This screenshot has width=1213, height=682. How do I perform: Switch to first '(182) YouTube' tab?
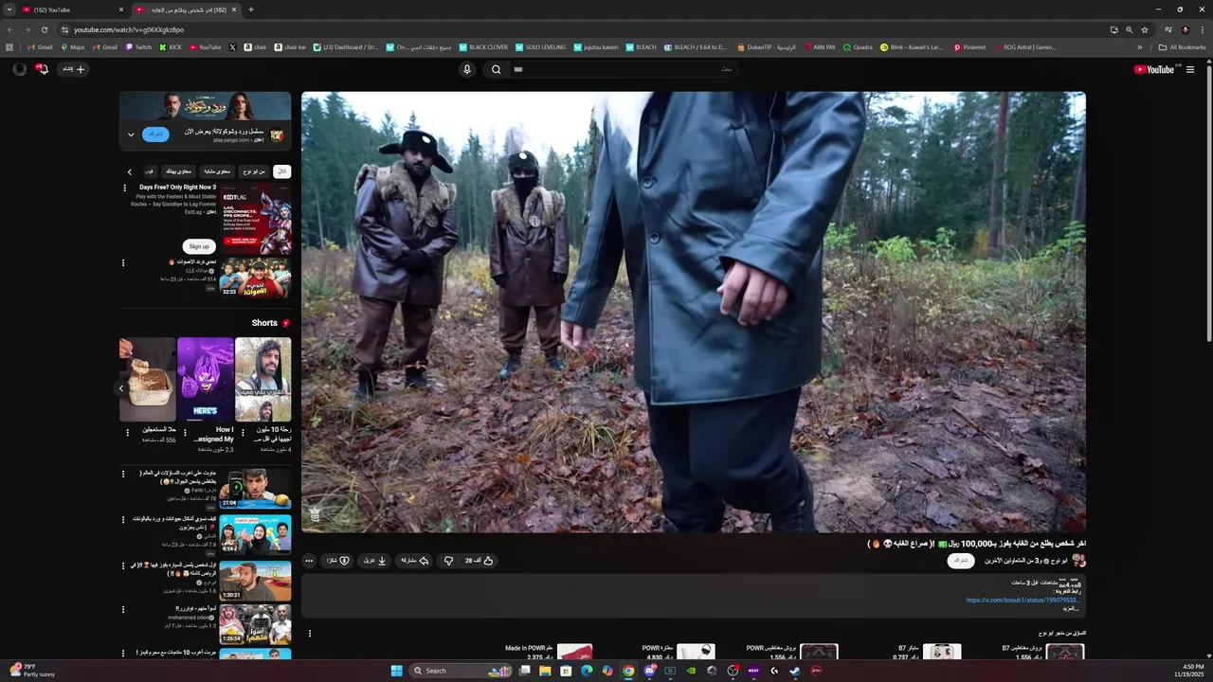click(x=72, y=9)
